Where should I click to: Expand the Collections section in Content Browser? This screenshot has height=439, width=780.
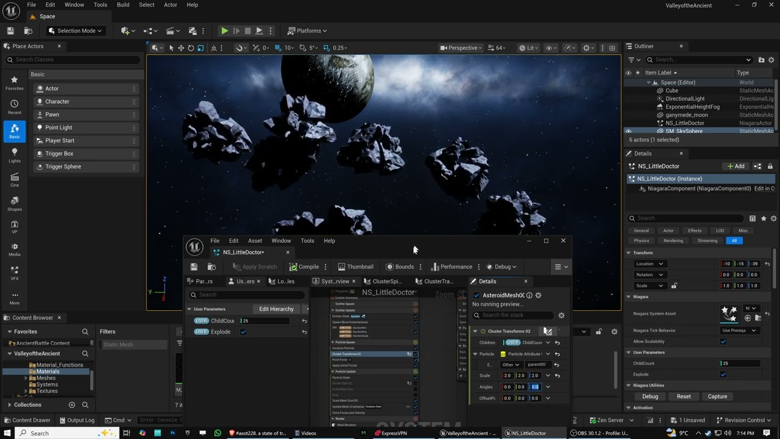point(10,405)
